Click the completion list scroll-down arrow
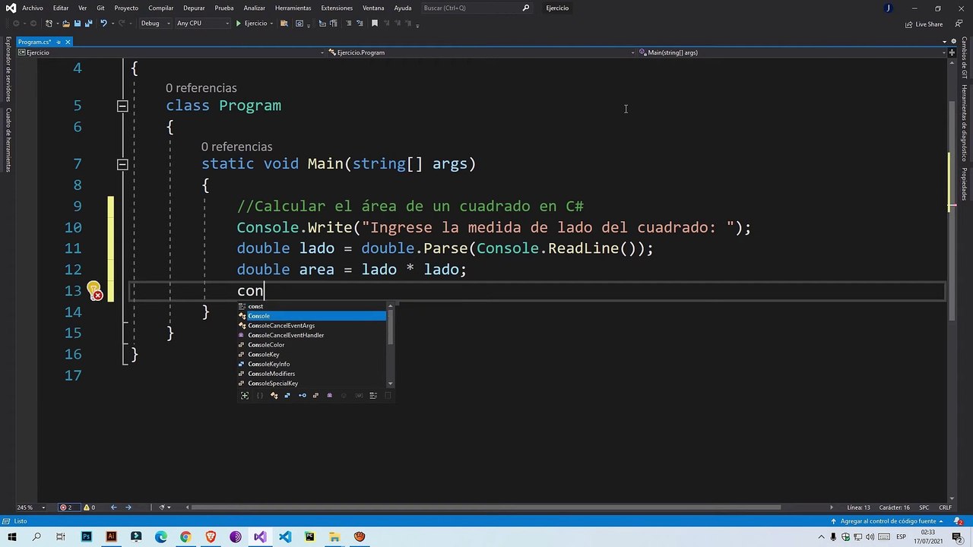Screen dimensions: 973x547 [x=390, y=384]
